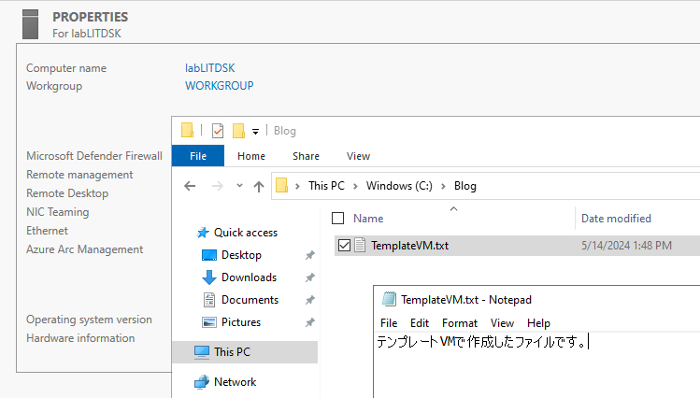Sort by the Name column header
The height and width of the screenshot is (398, 700).
368,219
